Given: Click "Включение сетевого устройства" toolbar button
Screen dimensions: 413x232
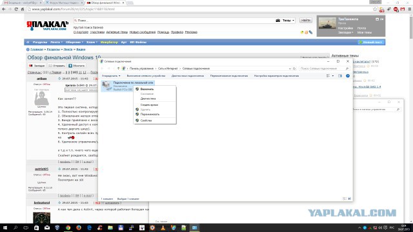Looking at the screenshot, I should click(146, 76).
